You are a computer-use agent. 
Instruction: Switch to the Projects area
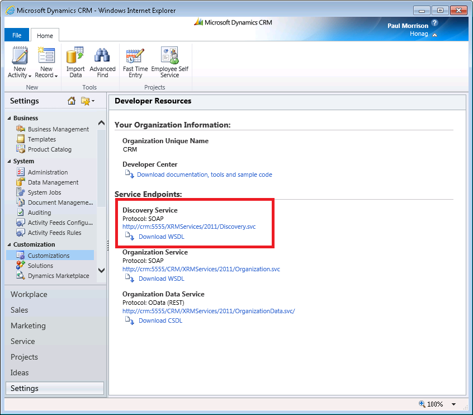coord(24,357)
